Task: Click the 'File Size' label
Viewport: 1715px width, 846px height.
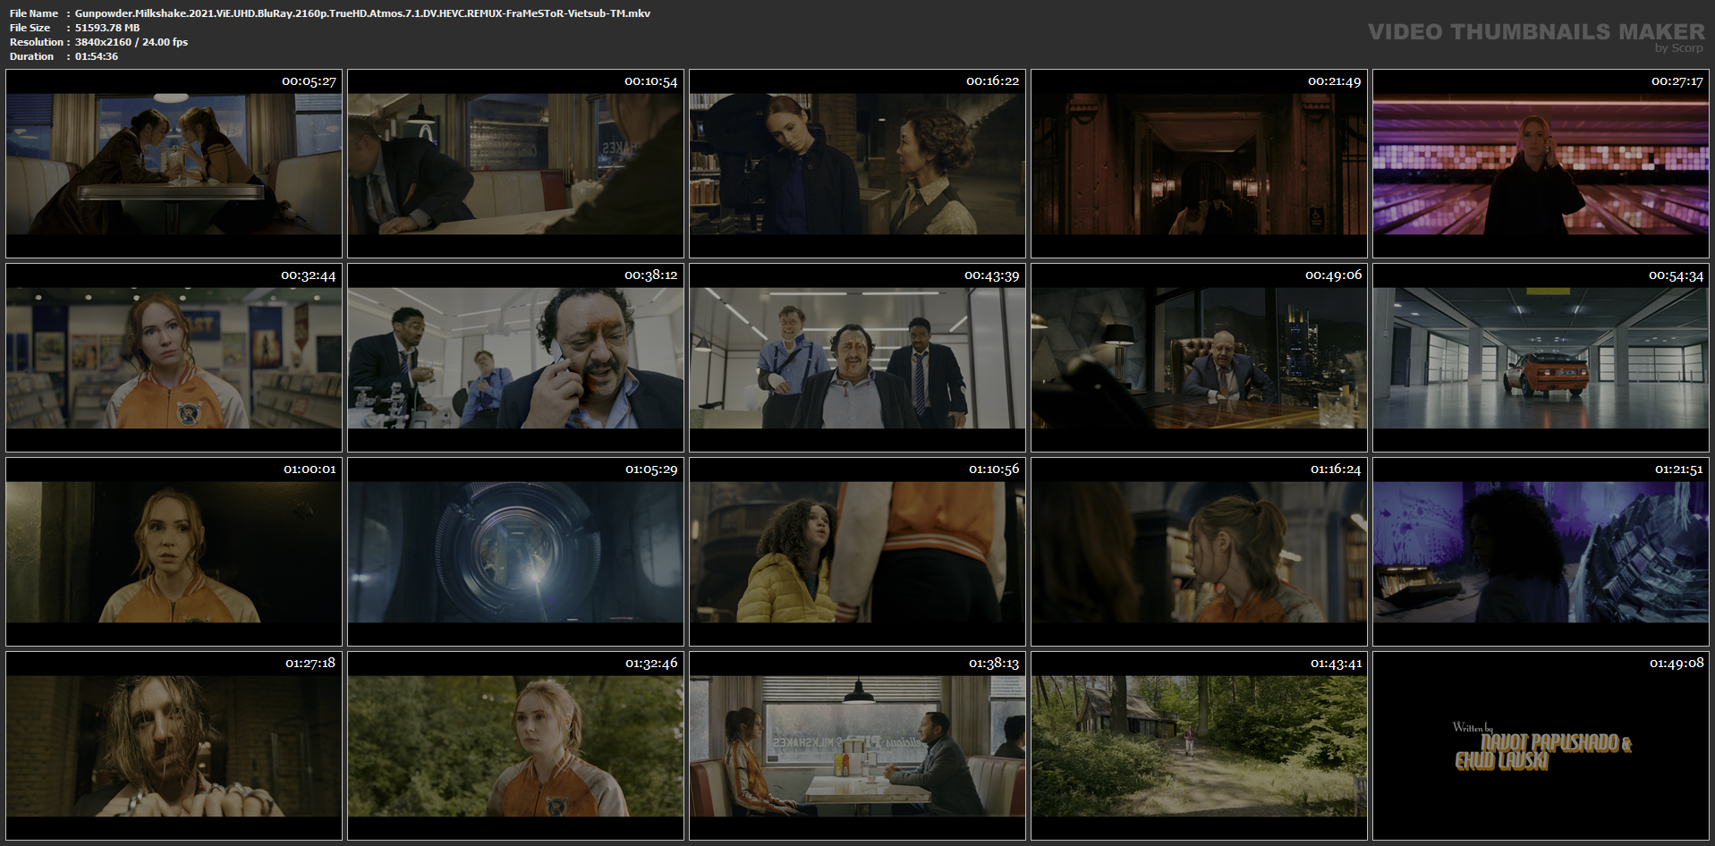Action: (30, 28)
